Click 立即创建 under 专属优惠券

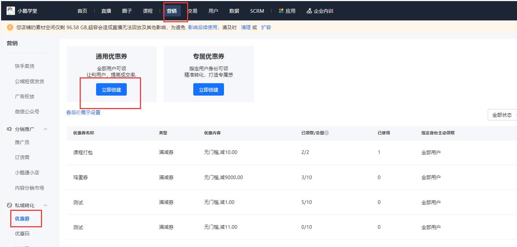[x=208, y=89]
